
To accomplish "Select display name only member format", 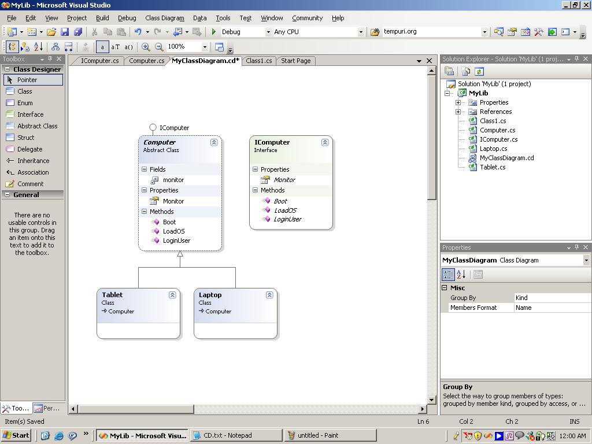I will (x=102, y=47).
